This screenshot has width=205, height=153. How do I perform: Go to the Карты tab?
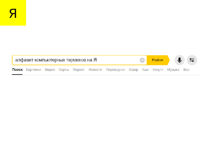(64, 70)
